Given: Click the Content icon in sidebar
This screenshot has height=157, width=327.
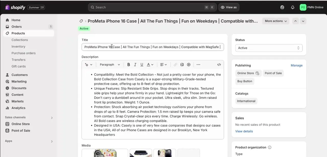Looking at the screenshot, I should 7,95.
